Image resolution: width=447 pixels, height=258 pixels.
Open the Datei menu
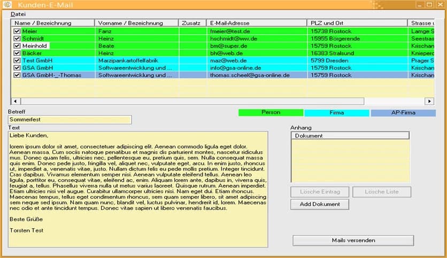(x=18, y=14)
